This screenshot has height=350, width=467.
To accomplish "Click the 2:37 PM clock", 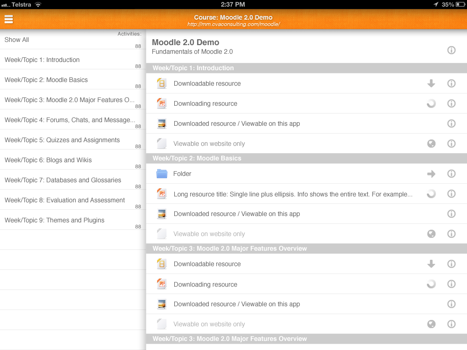I will [x=233, y=5].
